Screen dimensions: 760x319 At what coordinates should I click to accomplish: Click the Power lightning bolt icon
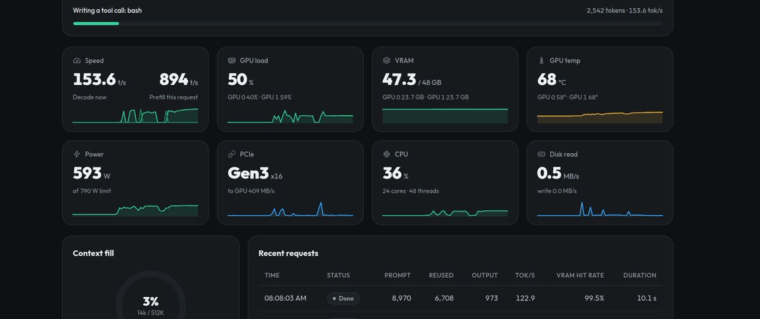(77, 154)
